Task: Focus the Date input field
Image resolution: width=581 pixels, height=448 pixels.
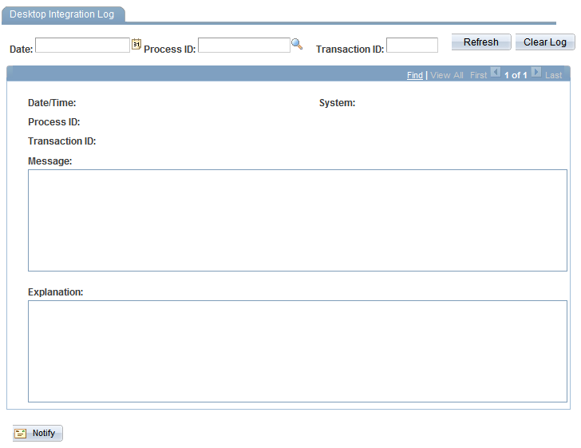Action: pyautogui.click(x=83, y=45)
